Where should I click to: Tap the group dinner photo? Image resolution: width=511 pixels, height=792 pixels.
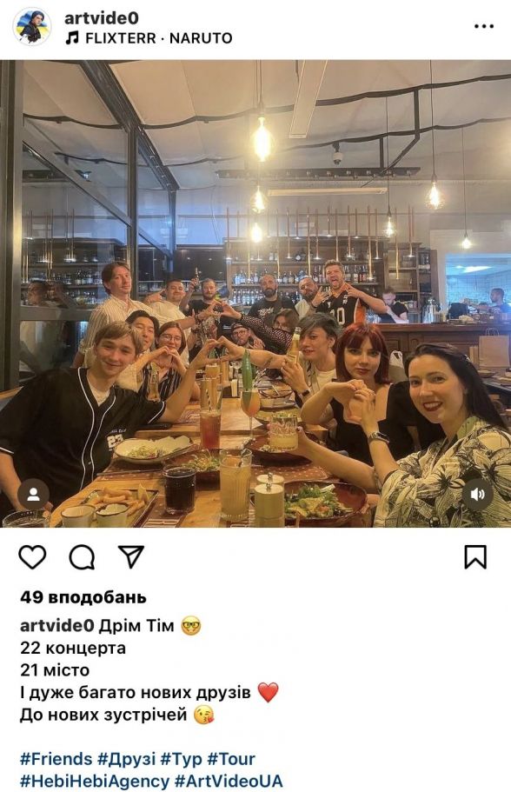pos(255,294)
